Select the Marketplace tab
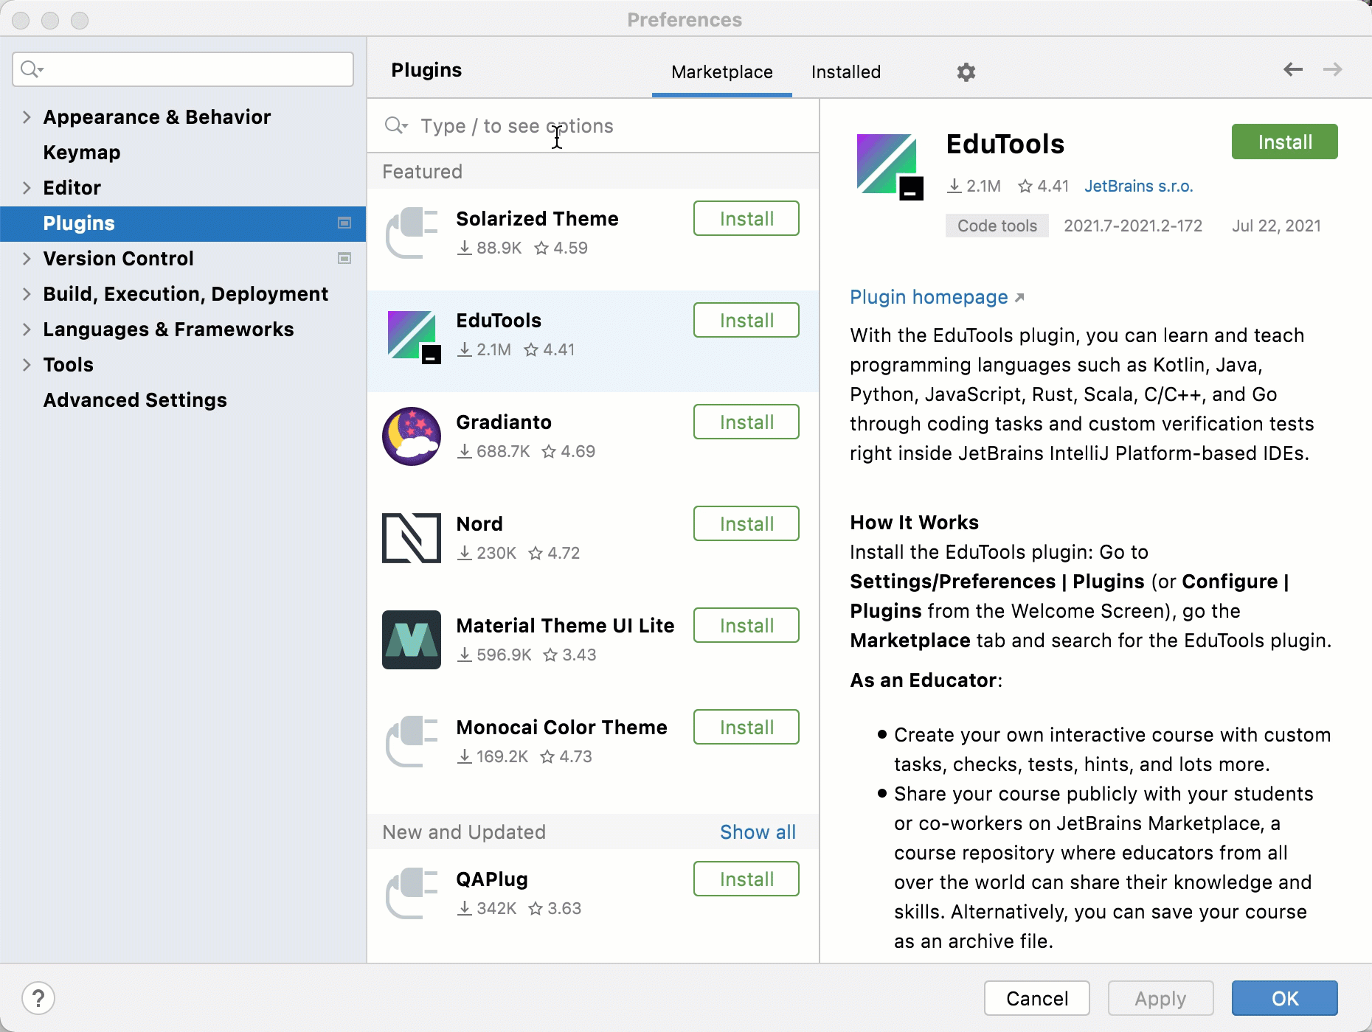This screenshot has height=1032, width=1372. [x=721, y=72]
